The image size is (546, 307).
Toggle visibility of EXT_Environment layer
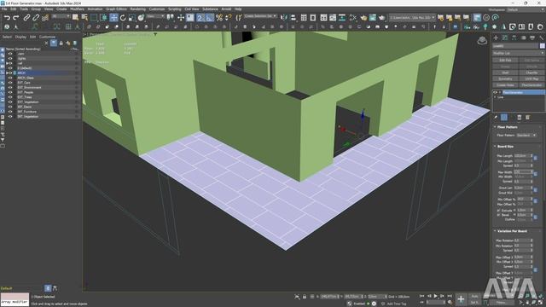pos(10,87)
